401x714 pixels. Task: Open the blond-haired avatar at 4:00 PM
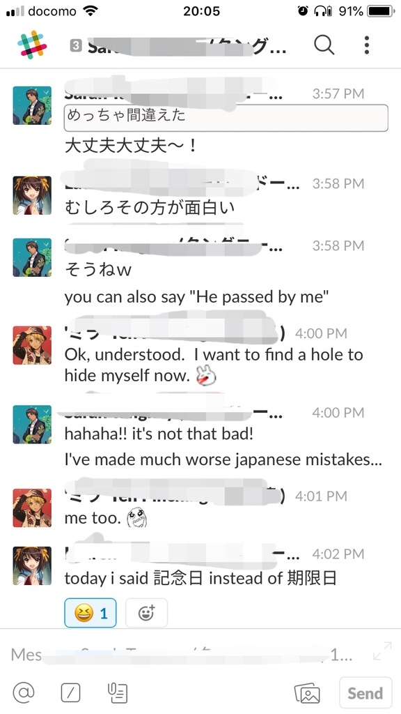point(32,344)
